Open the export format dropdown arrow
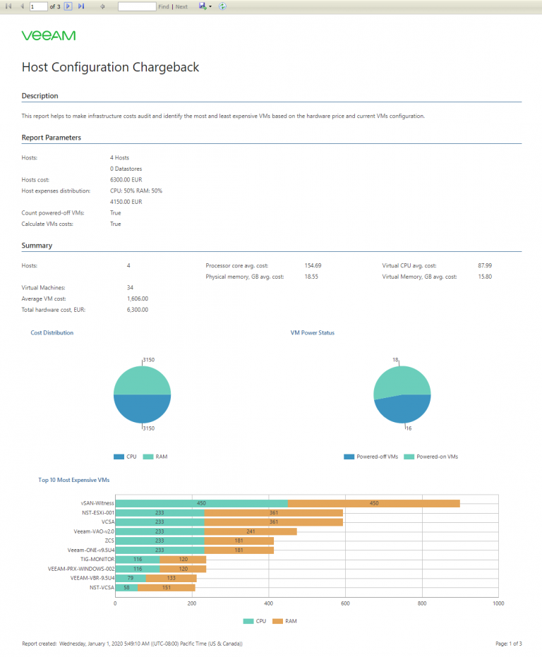Viewport: 542px width, 657px height. point(210,7)
